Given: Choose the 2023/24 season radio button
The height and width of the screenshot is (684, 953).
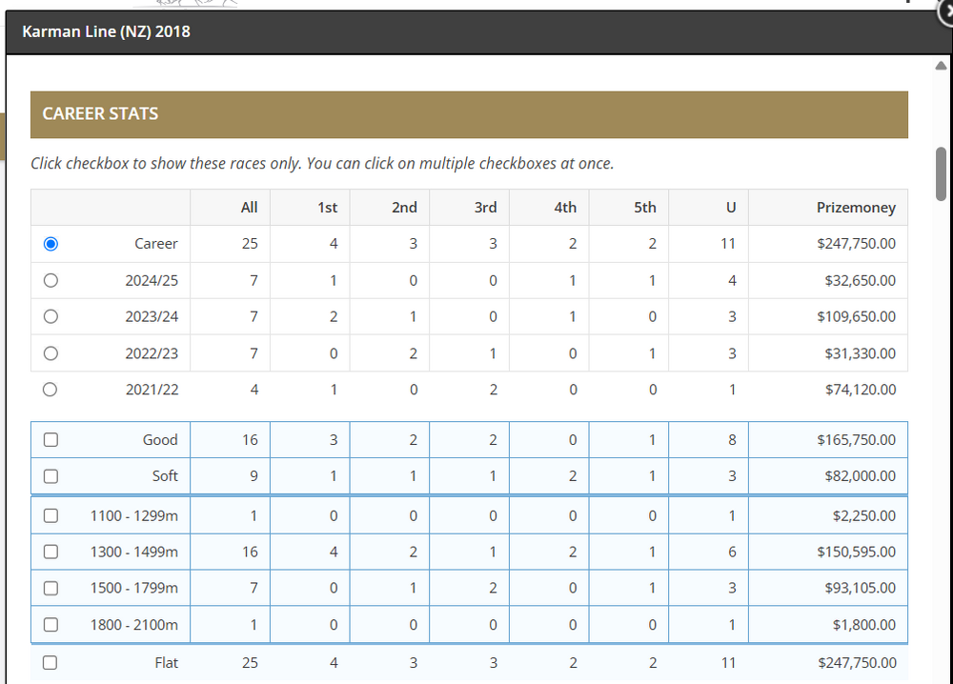Looking at the screenshot, I should pos(51,316).
